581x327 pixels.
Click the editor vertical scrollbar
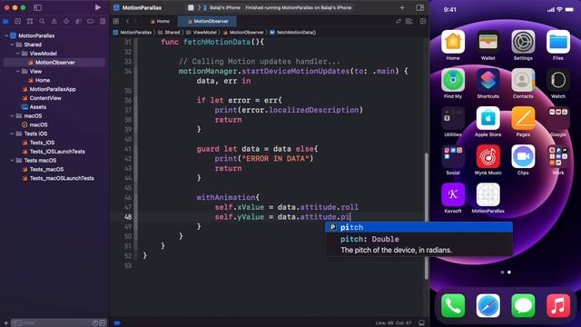coord(426,215)
